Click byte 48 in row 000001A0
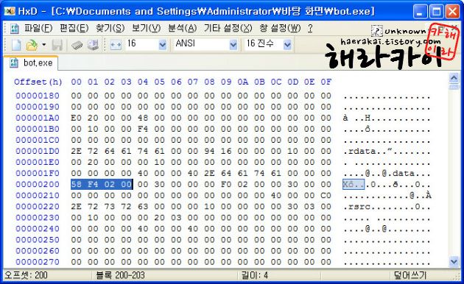464x284 pixels. (143, 118)
